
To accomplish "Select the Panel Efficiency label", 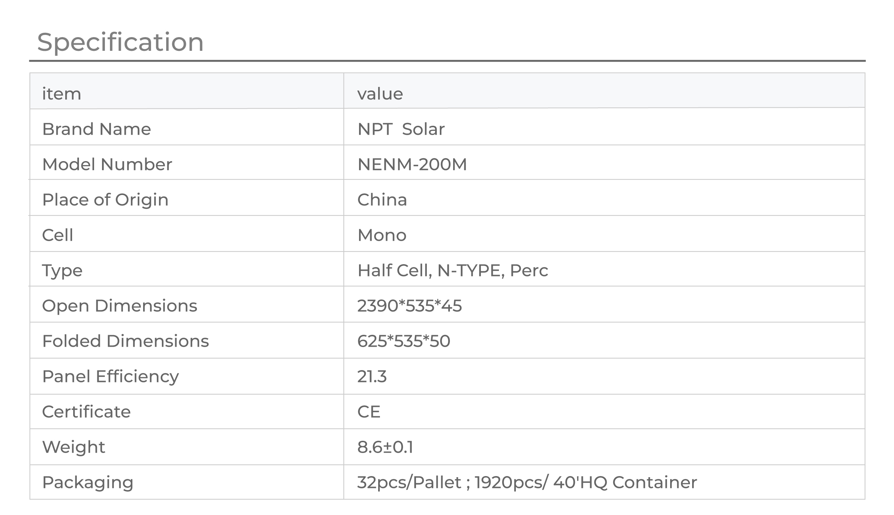I will pyautogui.click(x=110, y=376).
